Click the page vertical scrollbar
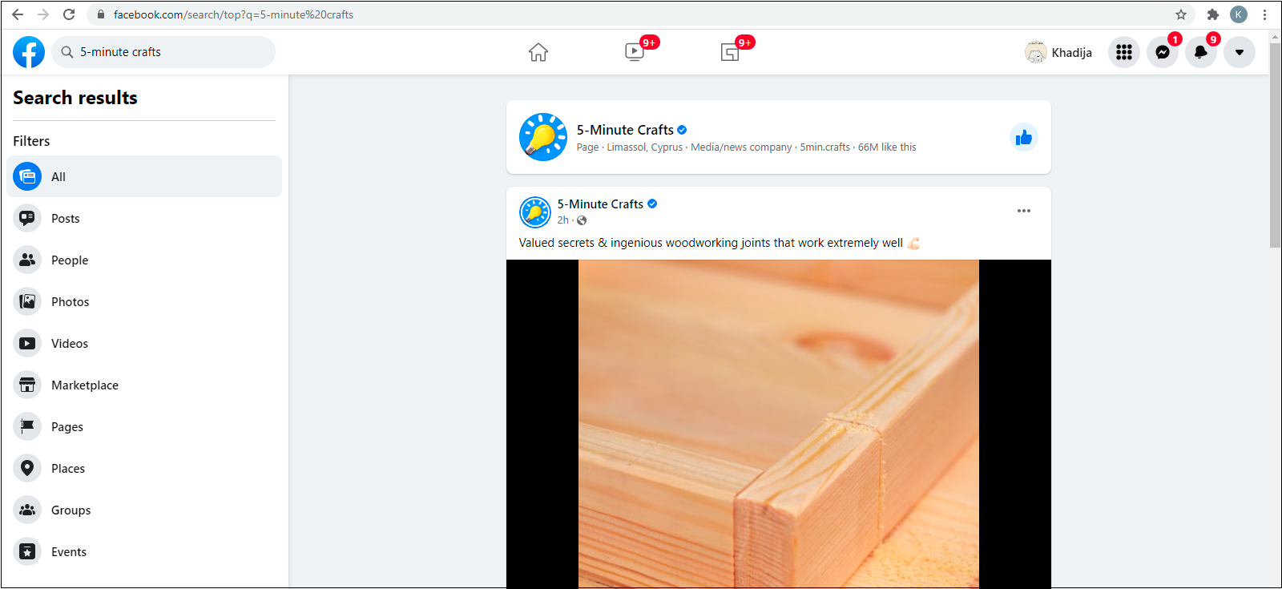This screenshot has width=1282, height=589. click(1275, 144)
